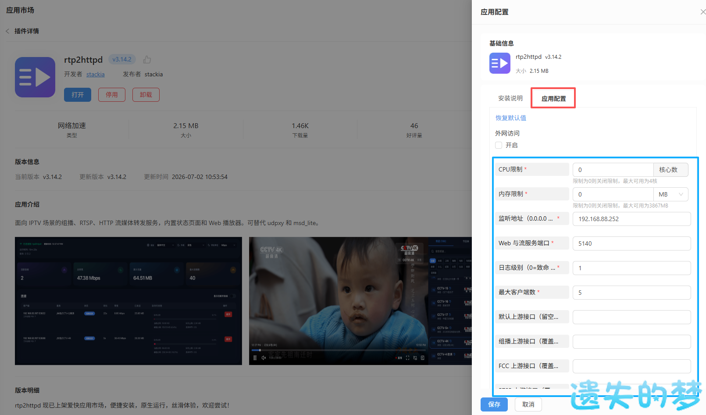The width and height of the screenshot is (706, 415).
Task: Click the 日志级别 input field
Action: tap(632, 268)
